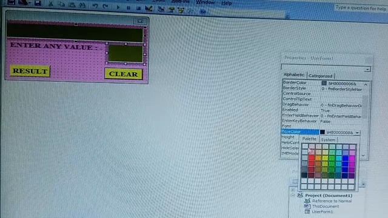
Task: Select UserForm1 in project tree
Action: 322,212
